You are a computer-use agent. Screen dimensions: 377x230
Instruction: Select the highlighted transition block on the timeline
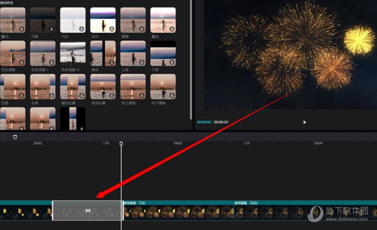[88, 211]
